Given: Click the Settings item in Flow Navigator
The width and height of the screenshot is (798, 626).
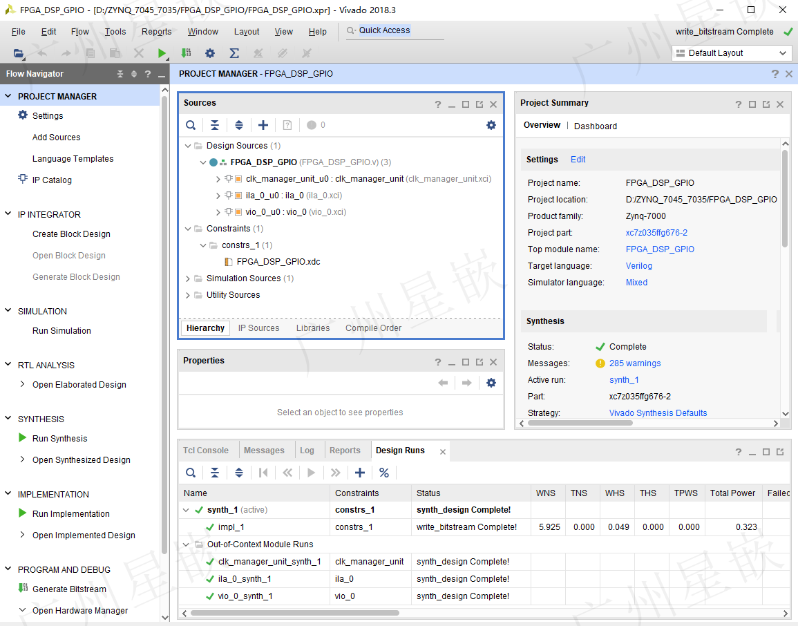Looking at the screenshot, I should 48,116.
